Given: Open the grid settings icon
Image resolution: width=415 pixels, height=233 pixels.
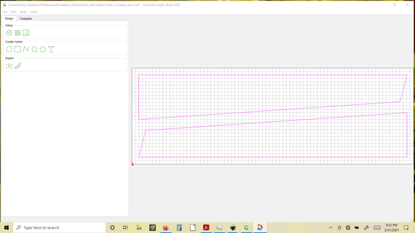Looking at the screenshot, I should tap(17, 33).
